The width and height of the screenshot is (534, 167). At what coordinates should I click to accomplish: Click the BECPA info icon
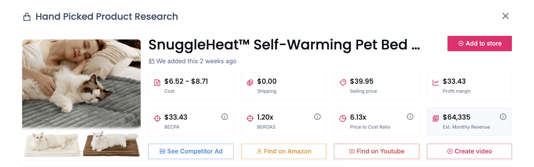(x=224, y=117)
